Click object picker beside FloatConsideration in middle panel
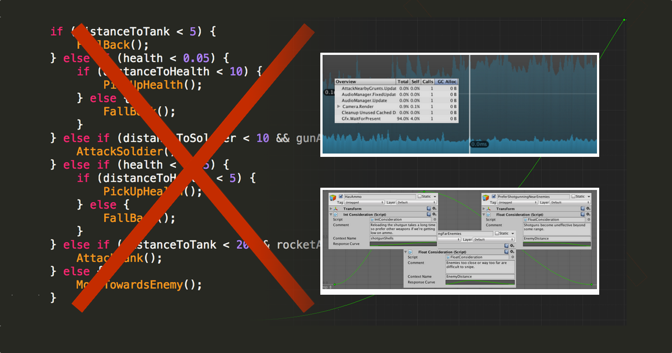The height and width of the screenshot is (353, 672). (512, 257)
